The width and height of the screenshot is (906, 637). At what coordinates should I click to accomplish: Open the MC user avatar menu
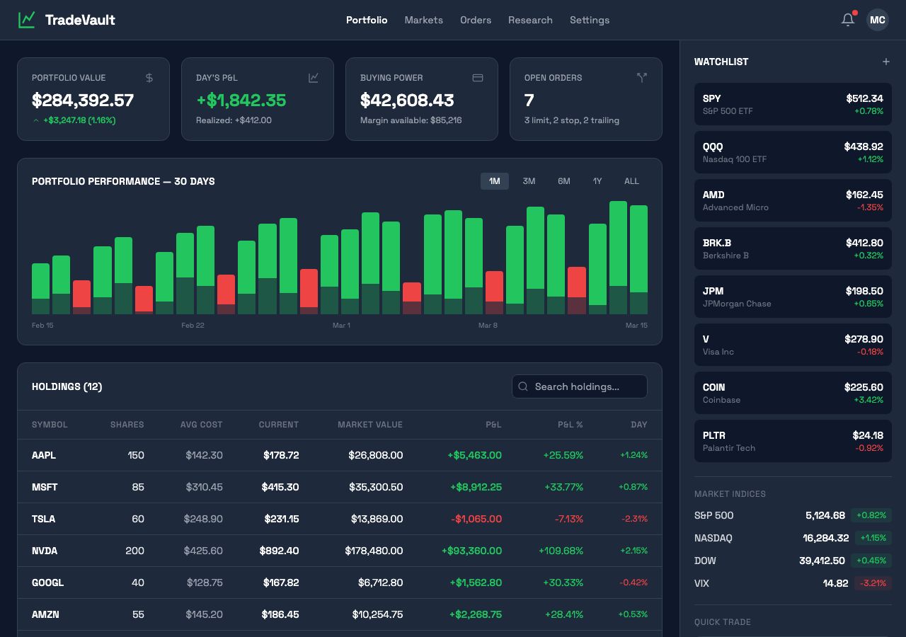click(x=878, y=20)
